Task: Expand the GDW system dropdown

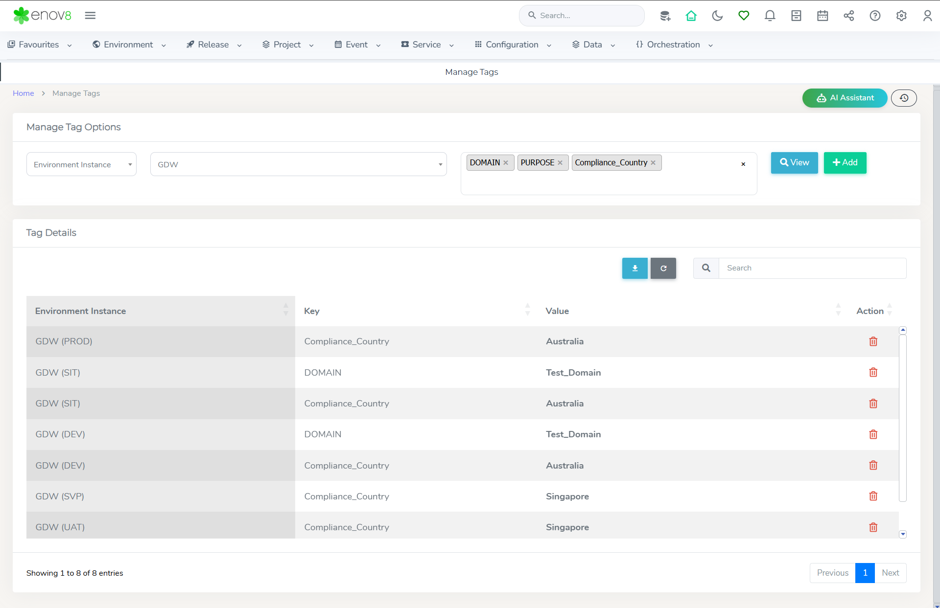Action: (298, 164)
